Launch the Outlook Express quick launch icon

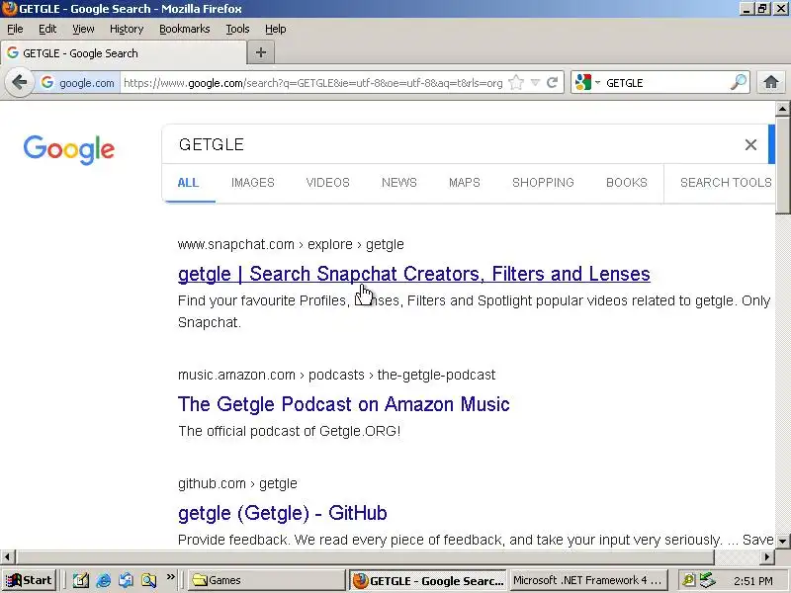pyautogui.click(x=127, y=580)
